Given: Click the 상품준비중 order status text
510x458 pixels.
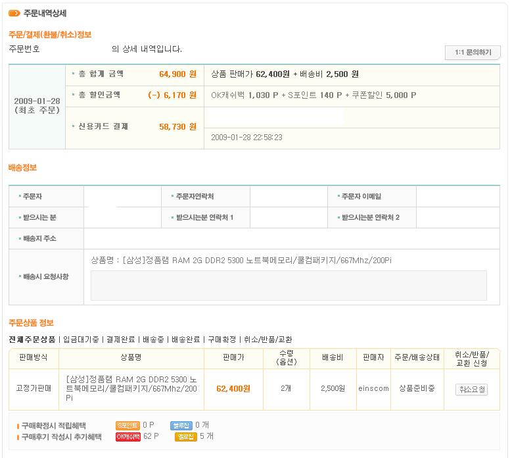Looking at the screenshot, I should click(x=417, y=389).
